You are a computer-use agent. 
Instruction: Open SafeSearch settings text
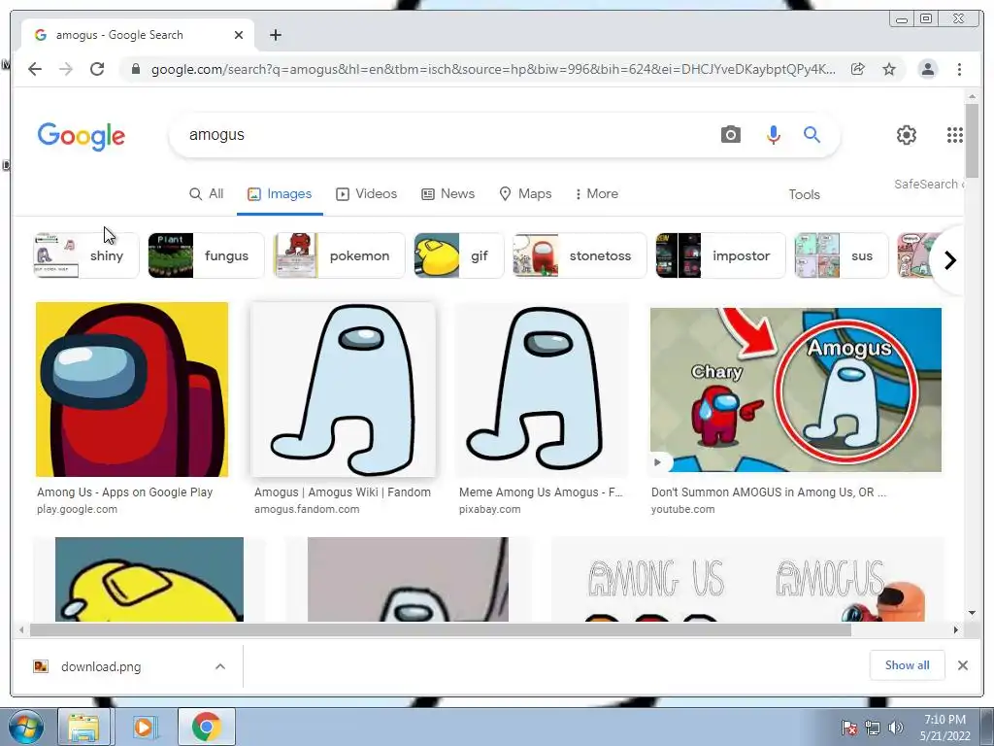point(929,184)
